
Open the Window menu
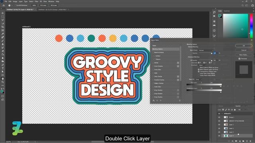[51, 2]
